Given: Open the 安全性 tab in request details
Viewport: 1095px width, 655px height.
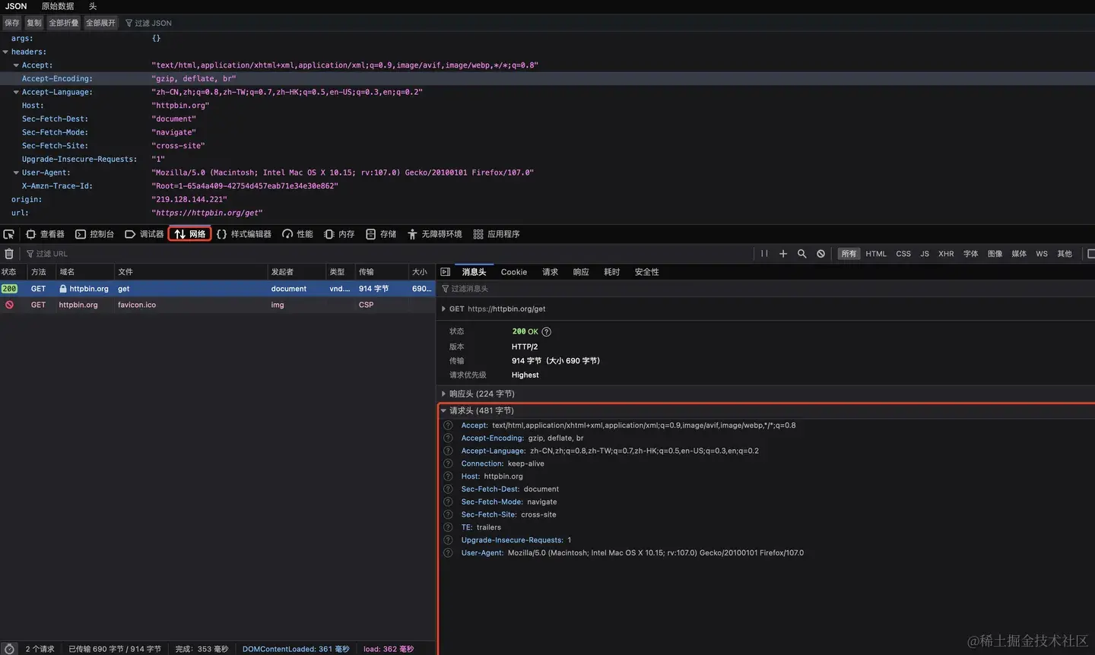Looking at the screenshot, I should click(647, 272).
